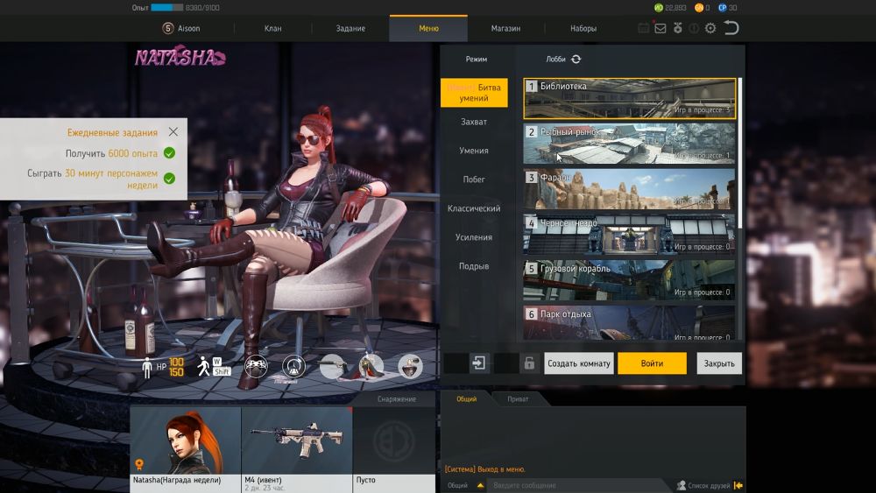Click the back arrow icon in top bar
Screen dimensions: 876x493
click(x=731, y=28)
